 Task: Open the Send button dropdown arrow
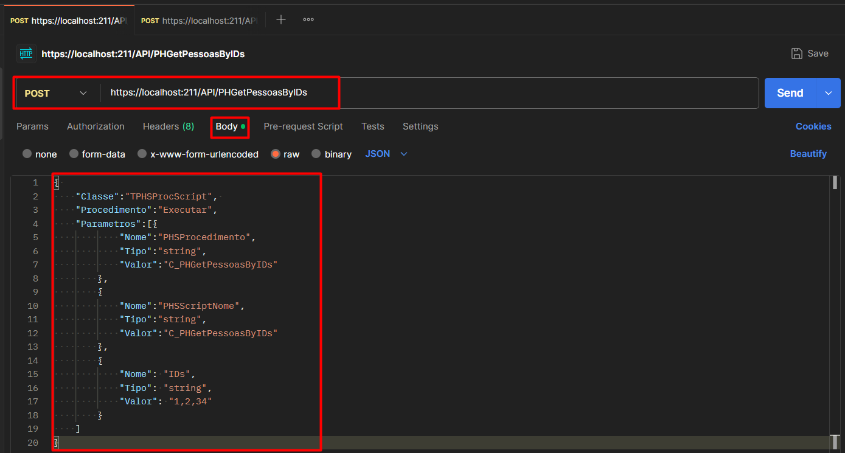828,93
